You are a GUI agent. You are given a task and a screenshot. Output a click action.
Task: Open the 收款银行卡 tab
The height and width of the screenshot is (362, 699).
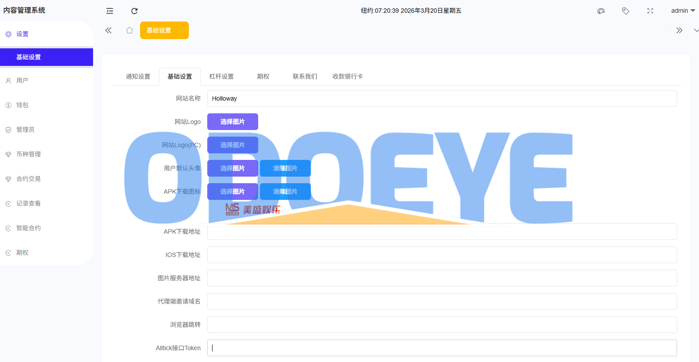click(347, 76)
